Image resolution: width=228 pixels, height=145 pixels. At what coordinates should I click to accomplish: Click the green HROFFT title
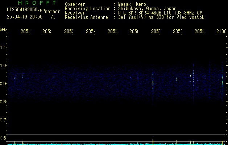[37, 3]
